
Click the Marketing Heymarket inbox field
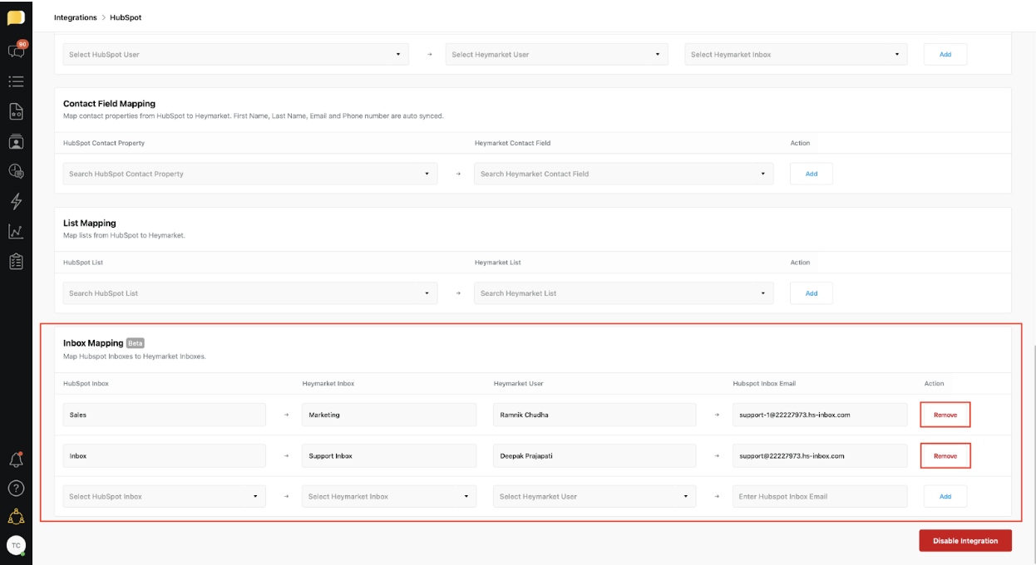(x=389, y=415)
